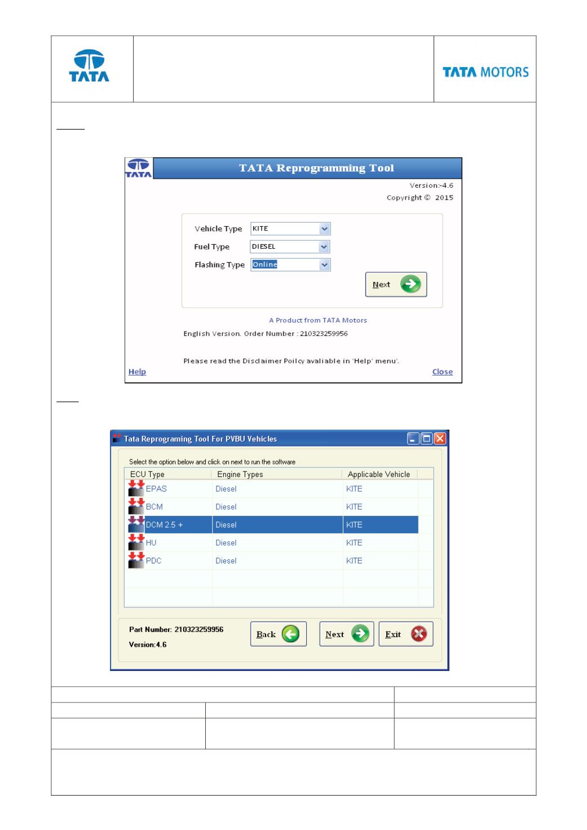
Task: Select the DCM 2.5 + row label
Action: click(x=165, y=525)
